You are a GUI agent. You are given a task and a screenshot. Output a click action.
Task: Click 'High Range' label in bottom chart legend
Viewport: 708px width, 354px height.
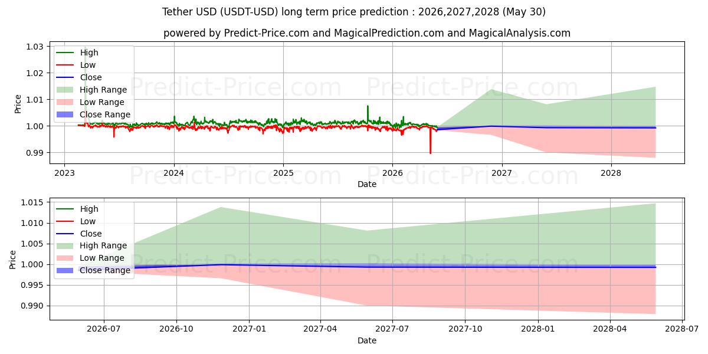[103, 245]
